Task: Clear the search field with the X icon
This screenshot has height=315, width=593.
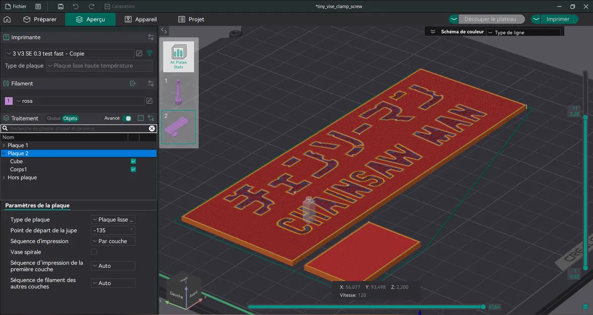Action: pyautogui.click(x=151, y=129)
